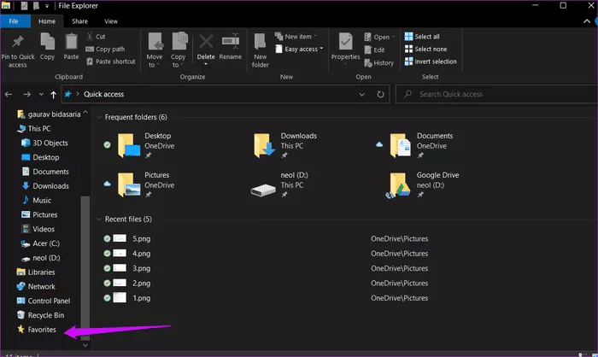Select gaurav bidasaria in navigation pane
This screenshot has width=598, height=357.
tap(49, 114)
